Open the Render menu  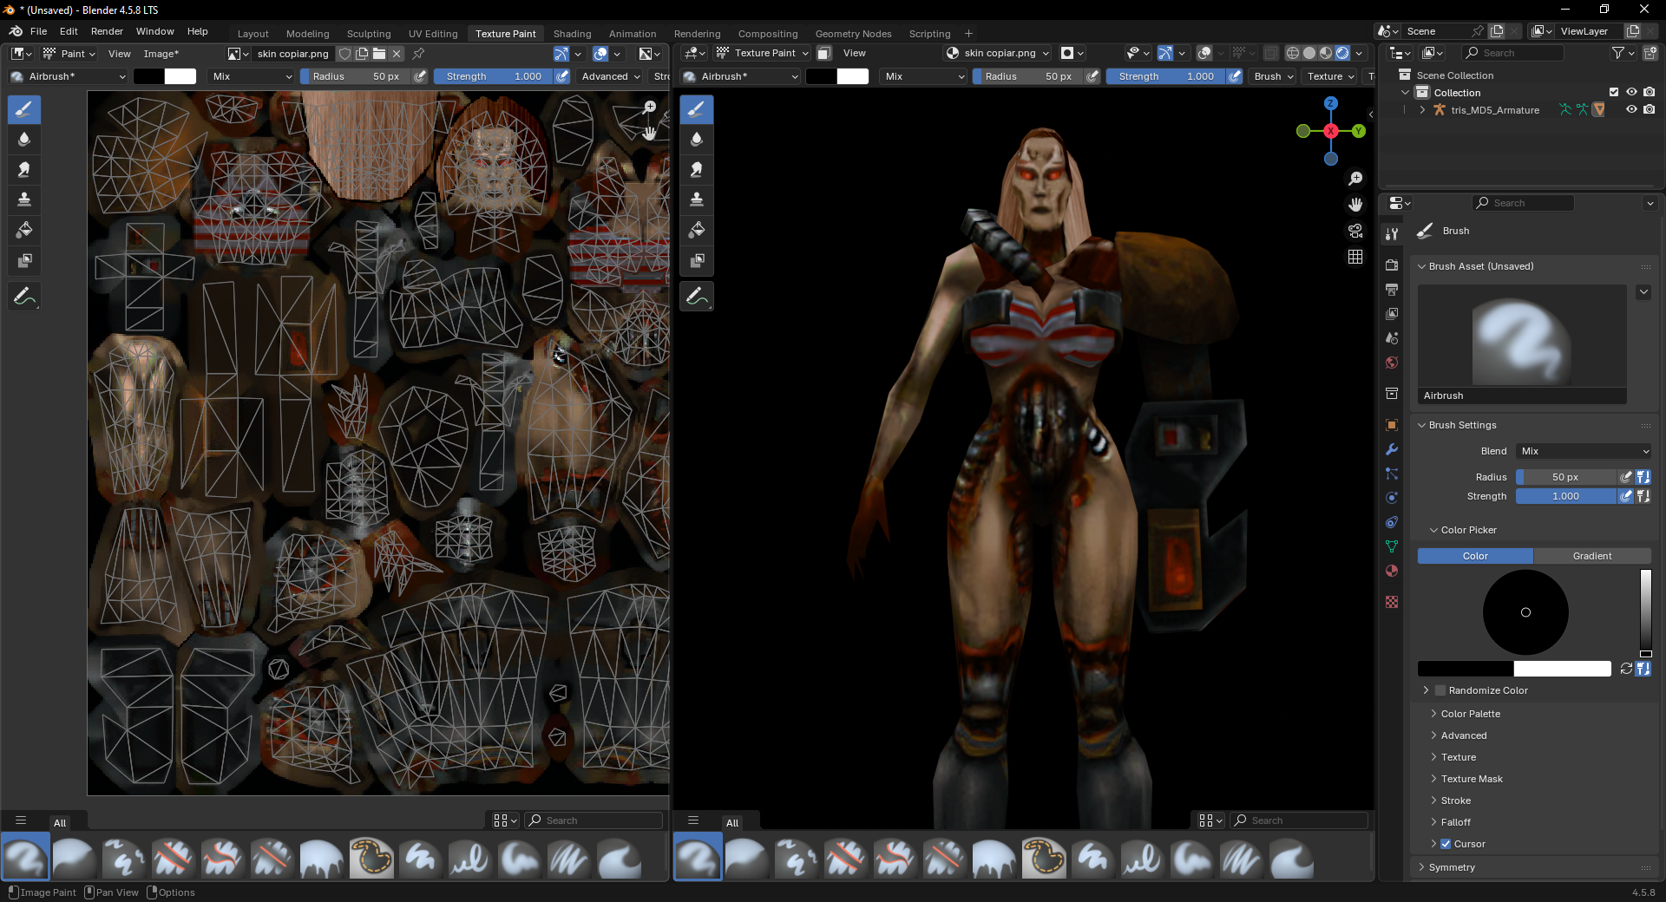(x=107, y=31)
